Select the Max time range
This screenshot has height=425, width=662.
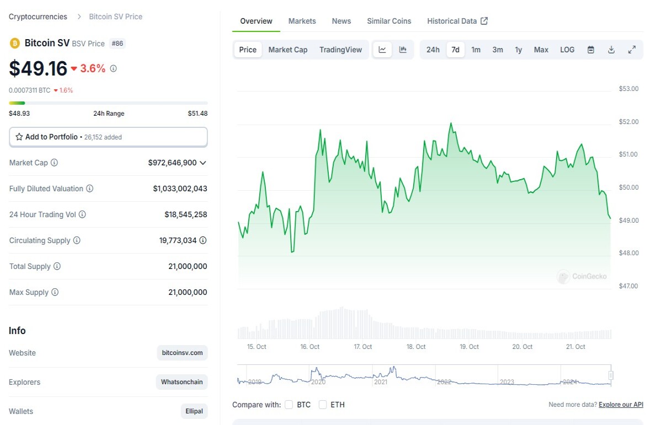tap(541, 50)
